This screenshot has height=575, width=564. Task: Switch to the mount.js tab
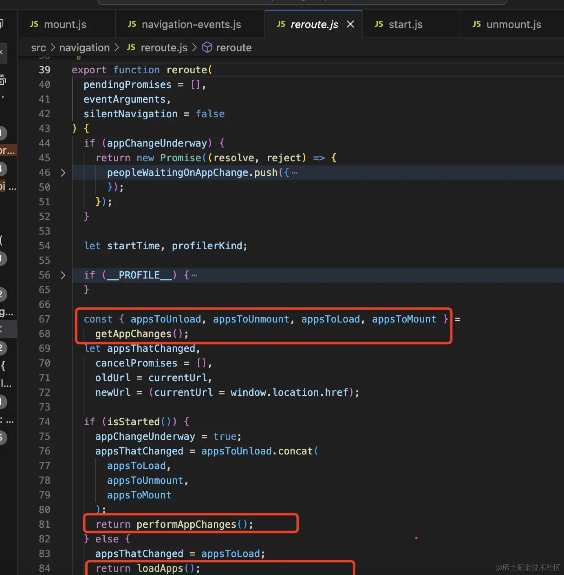[66, 24]
